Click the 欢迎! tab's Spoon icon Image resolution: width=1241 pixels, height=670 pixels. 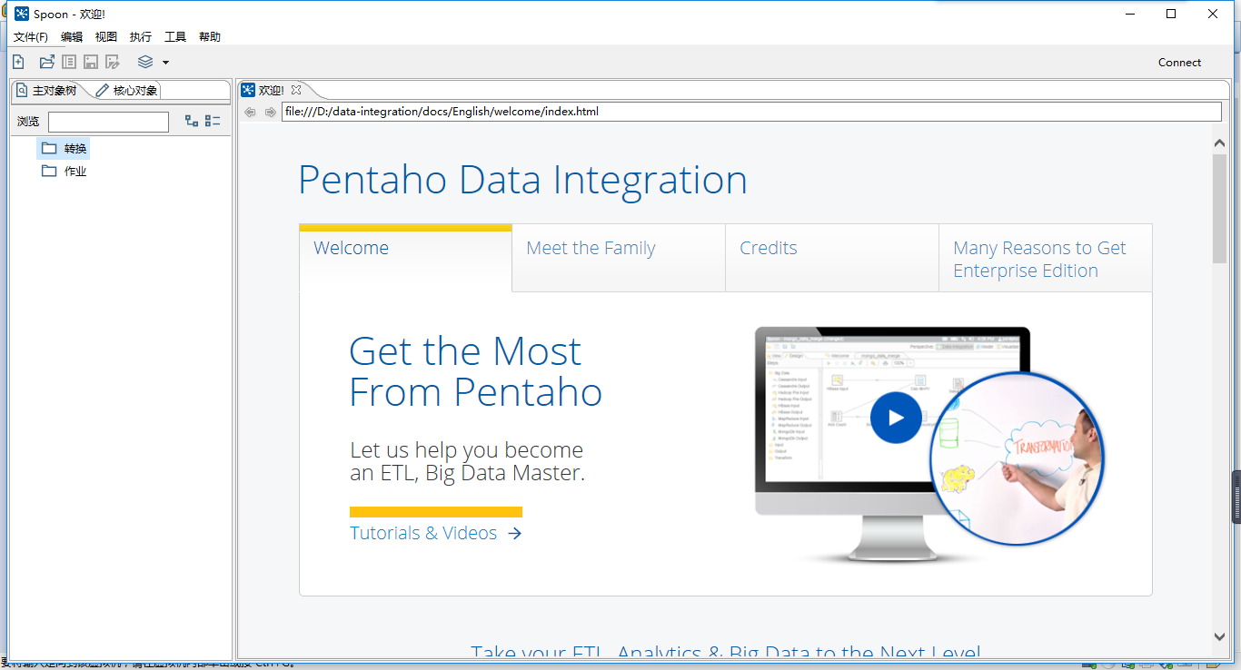[x=247, y=90]
